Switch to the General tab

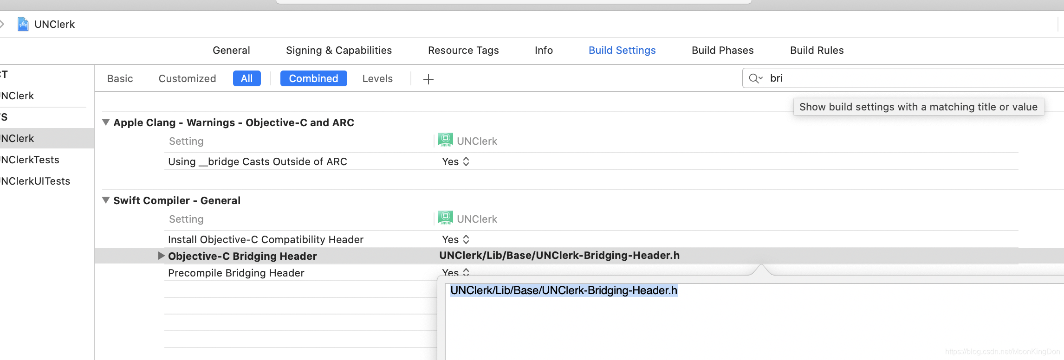tap(231, 50)
